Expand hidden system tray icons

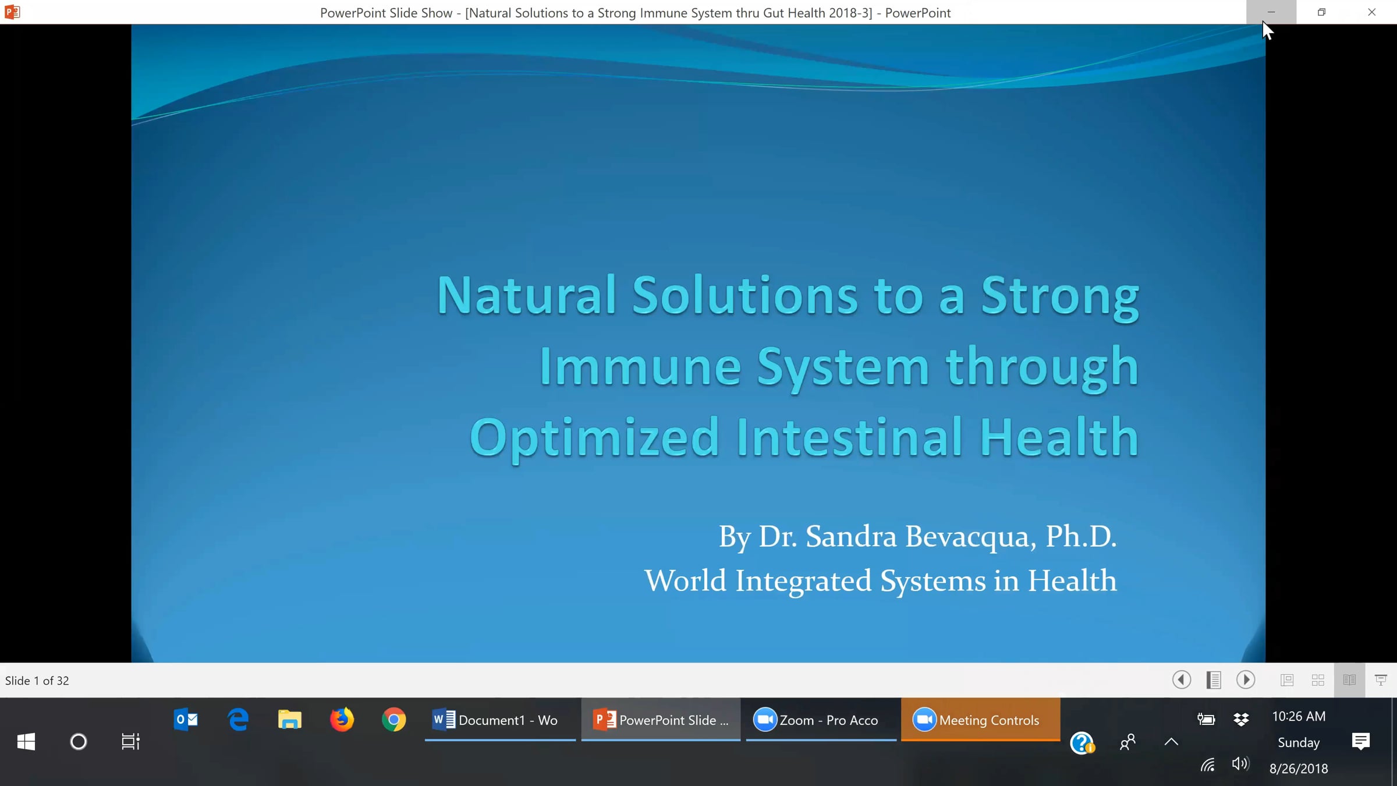1171,742
